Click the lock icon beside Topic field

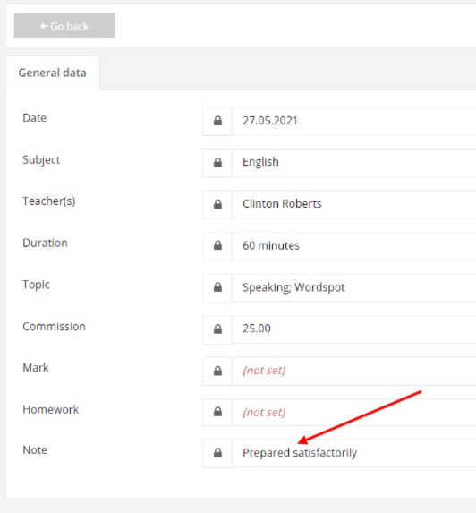217,287
